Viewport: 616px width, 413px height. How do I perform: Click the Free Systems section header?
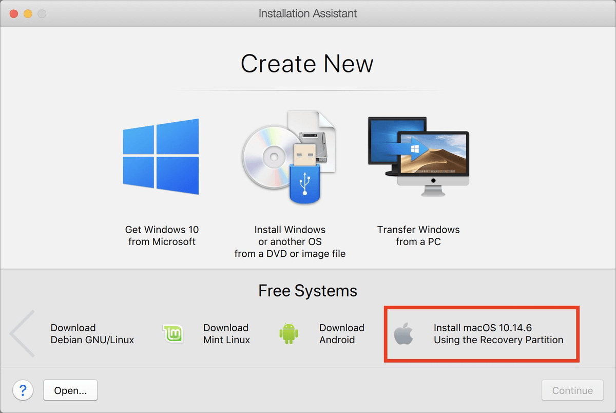pos(307,290)
